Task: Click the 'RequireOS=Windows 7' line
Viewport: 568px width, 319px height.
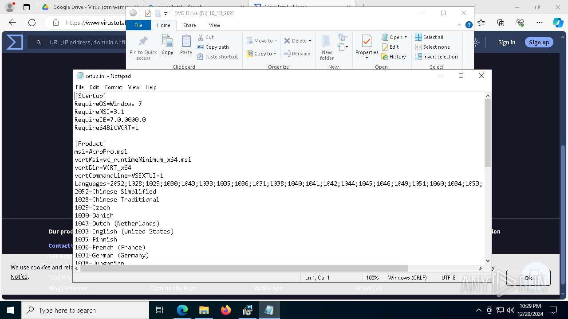Action: pos(108,104)
